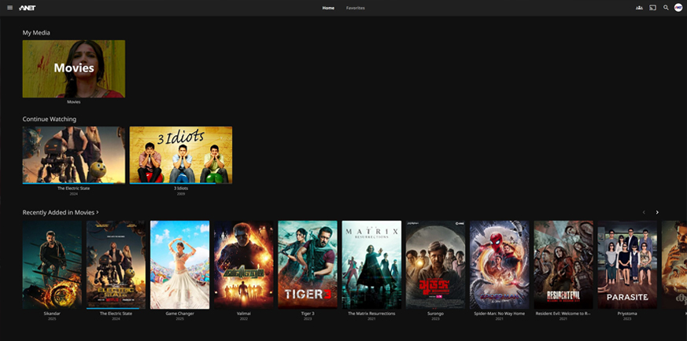Expand Recently Added in Movies section
This screenshot has width=687, height=341.
click(60, 212)
